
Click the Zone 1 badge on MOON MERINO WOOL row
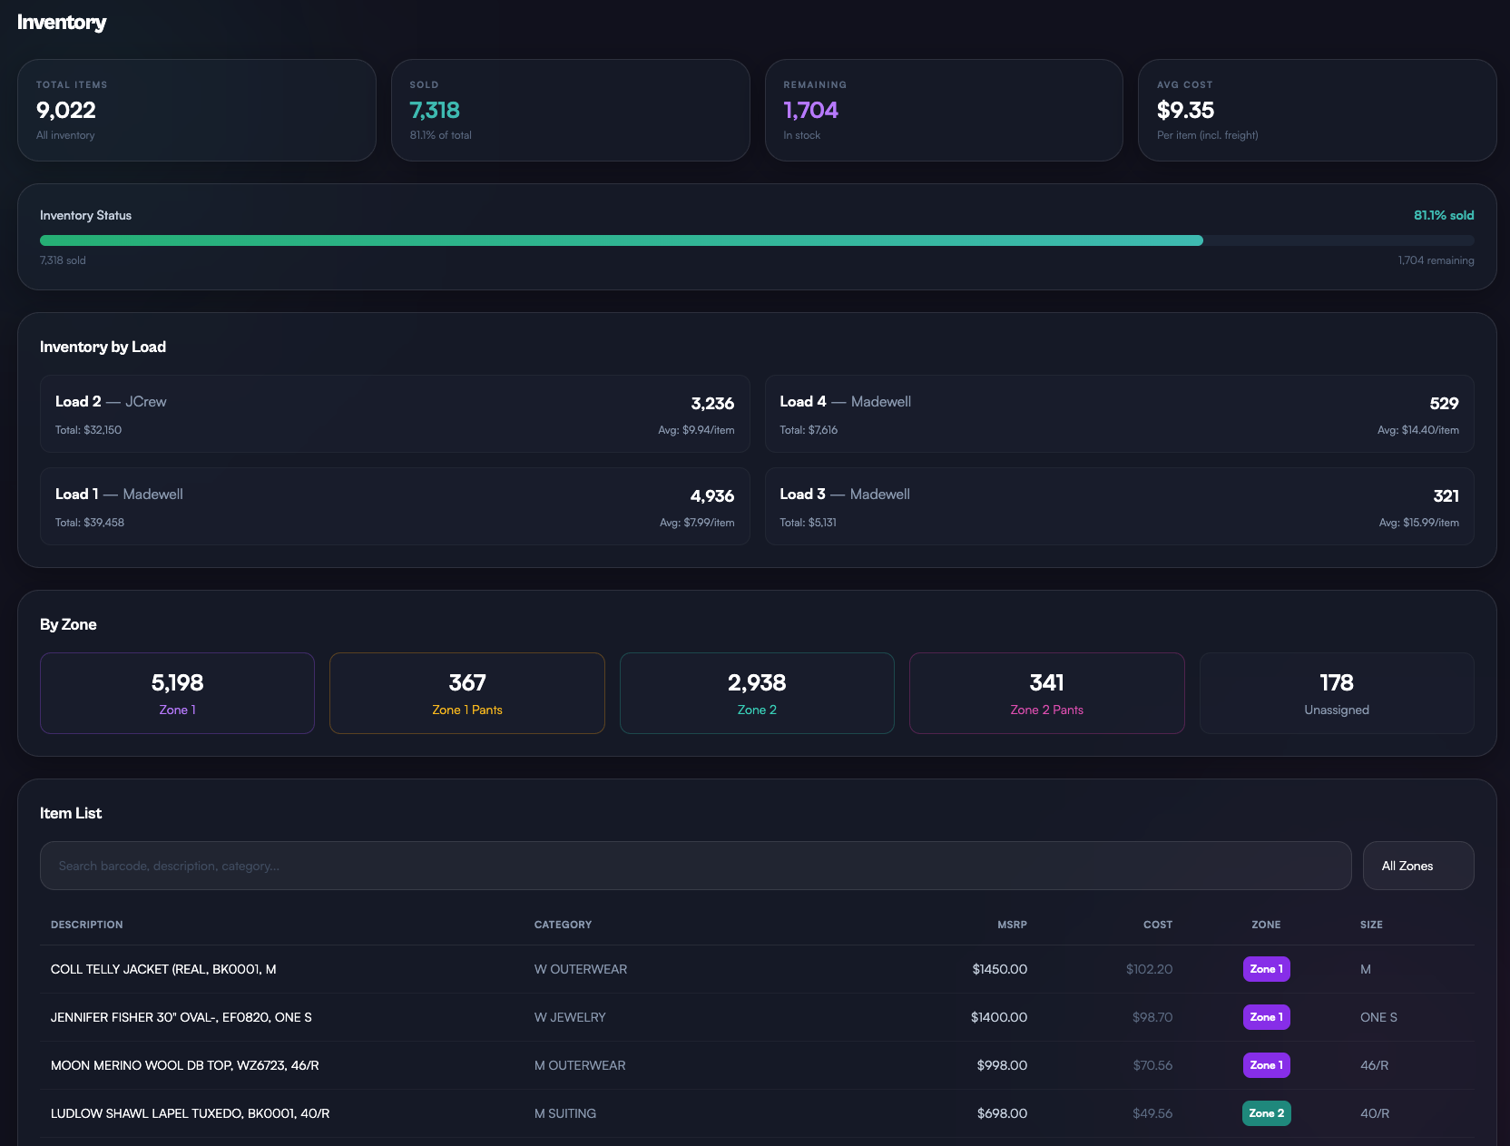(1266, 1065)
